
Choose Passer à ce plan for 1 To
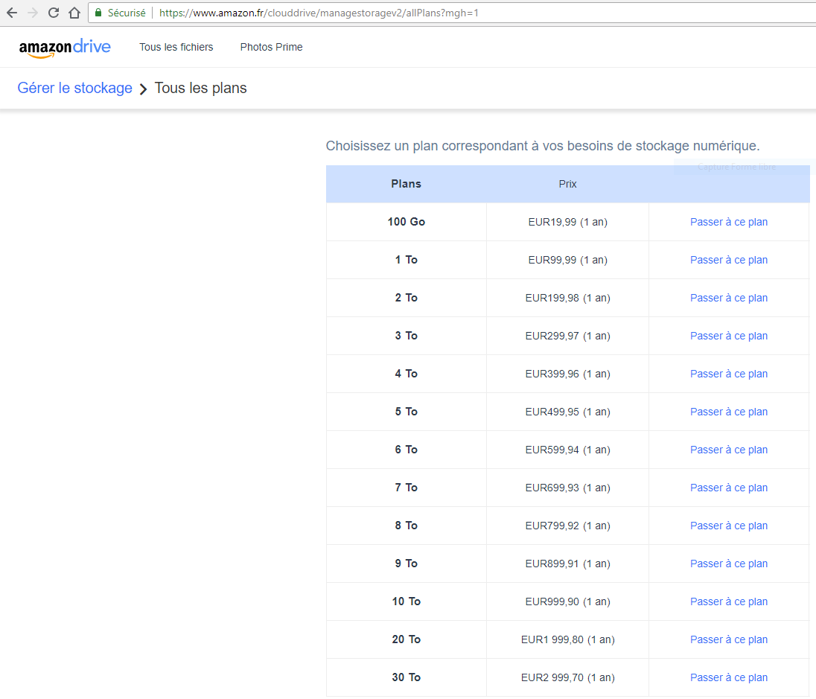click(729, 260)
